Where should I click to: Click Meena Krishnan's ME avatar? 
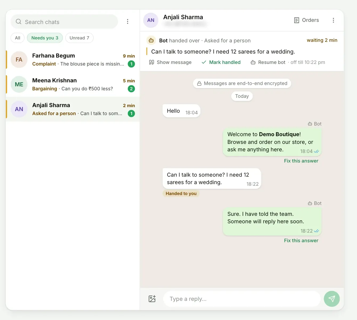[19, 84]
